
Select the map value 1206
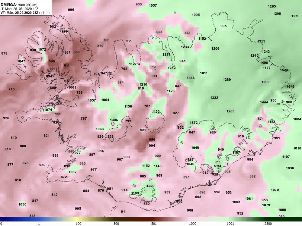[215, 49]
